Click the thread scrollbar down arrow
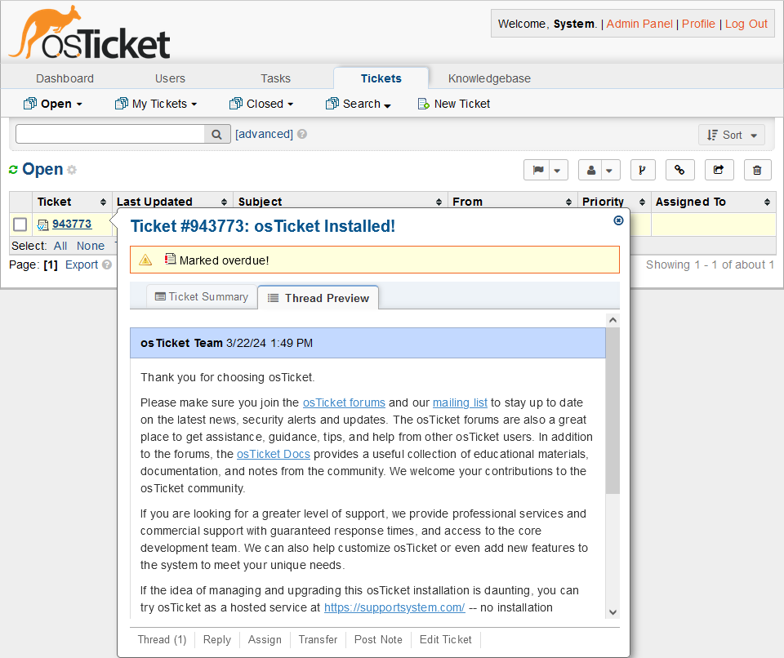The width and height of the screenshot is (784, 658). 613,612
